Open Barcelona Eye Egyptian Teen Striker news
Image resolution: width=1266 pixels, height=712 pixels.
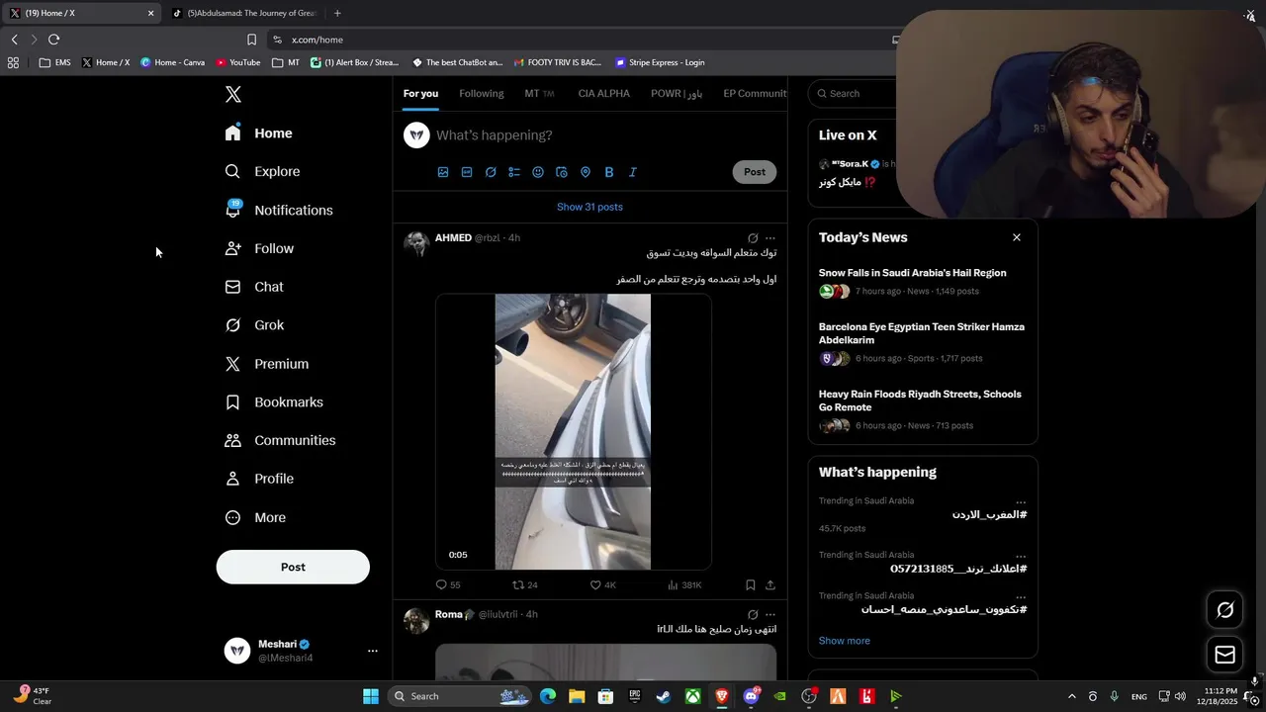tap(921, 333)
